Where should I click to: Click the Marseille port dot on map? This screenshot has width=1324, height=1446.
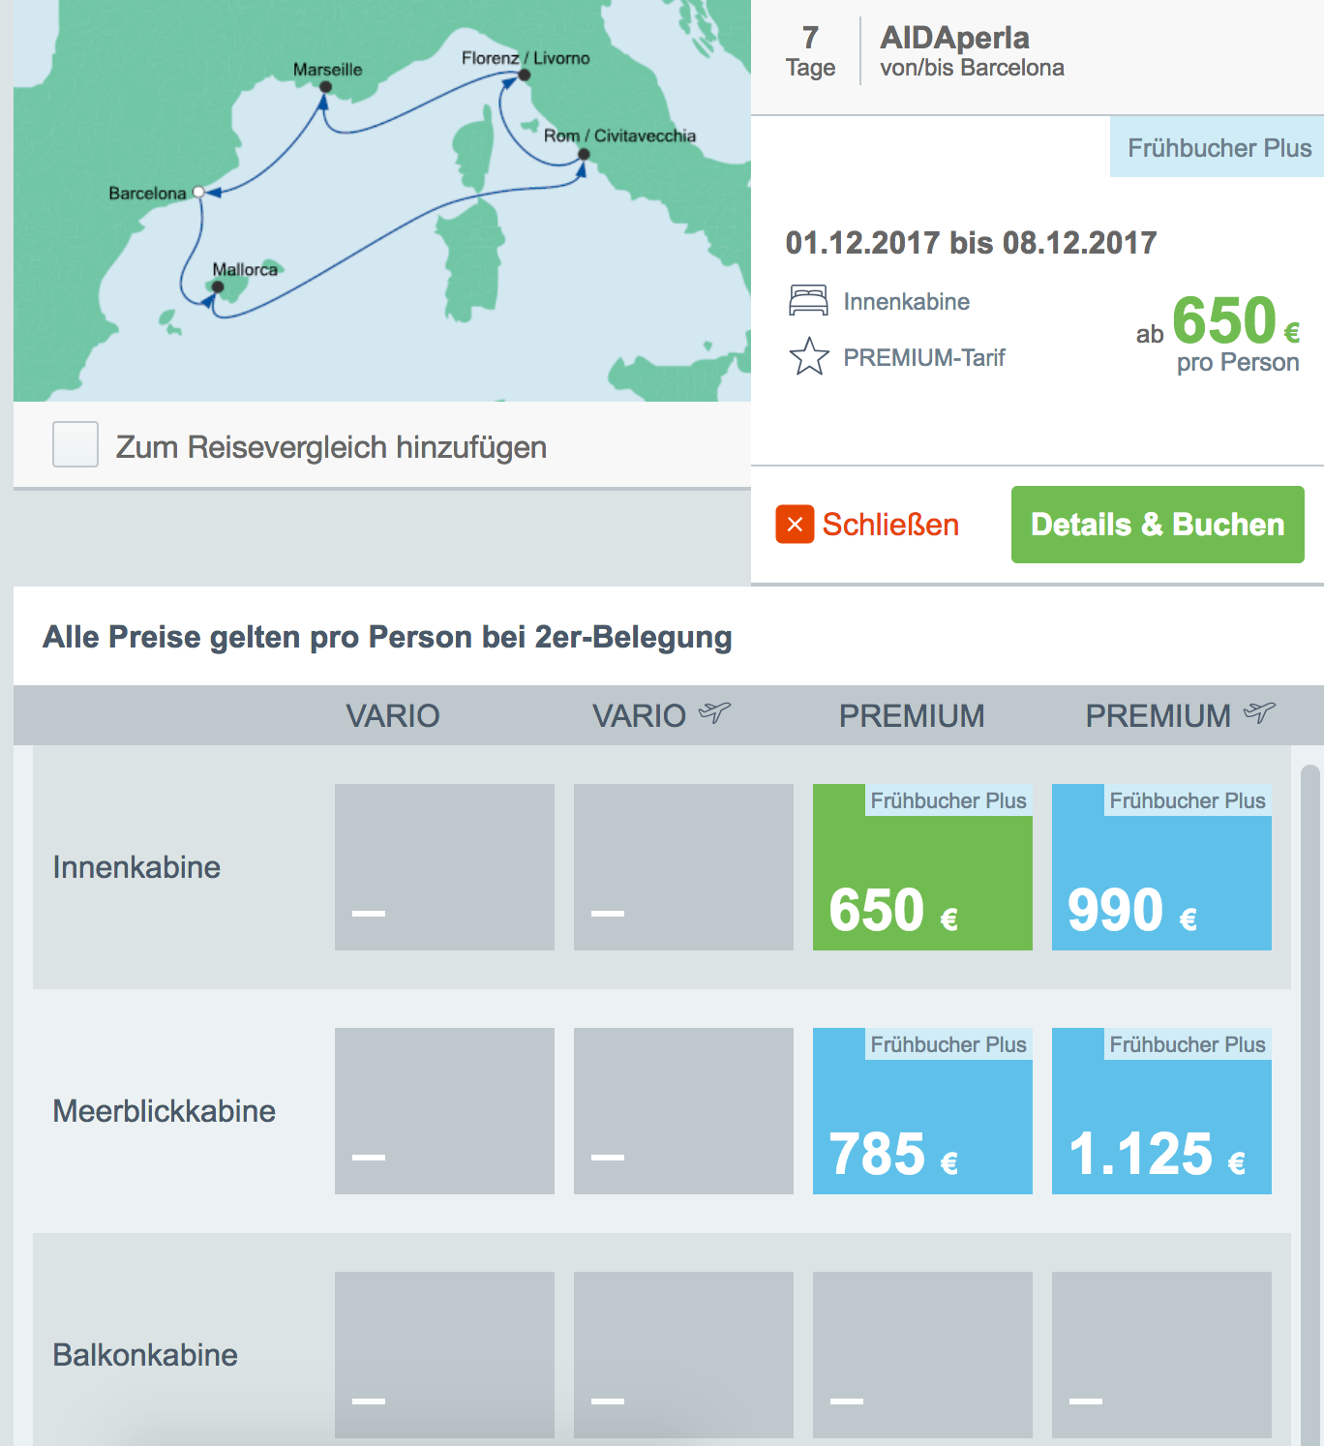coord(326,87)
